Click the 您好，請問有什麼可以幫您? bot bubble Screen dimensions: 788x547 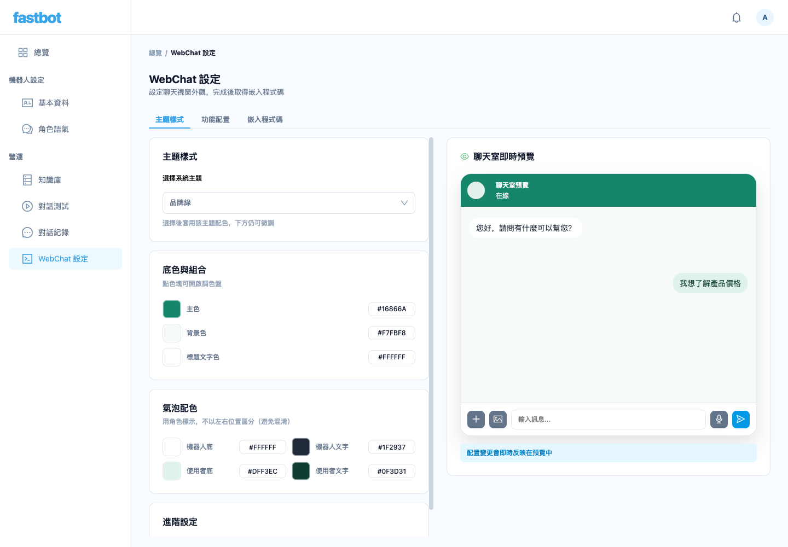[x=526, y=228]
